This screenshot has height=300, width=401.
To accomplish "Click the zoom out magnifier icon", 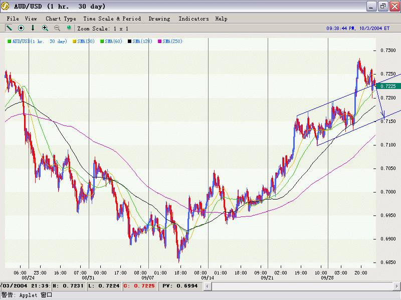I will pos(57,28).
